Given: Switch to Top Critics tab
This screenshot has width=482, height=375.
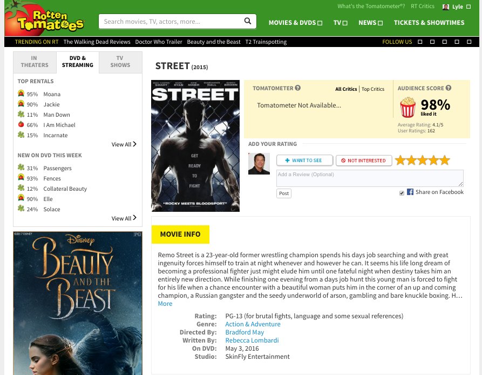Looking at the screenshot, I should 373,89.
